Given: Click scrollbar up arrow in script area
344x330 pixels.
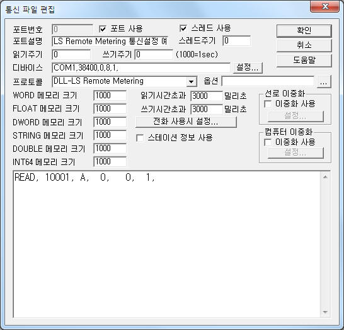Looking at the screenshot, I should 325,177.
